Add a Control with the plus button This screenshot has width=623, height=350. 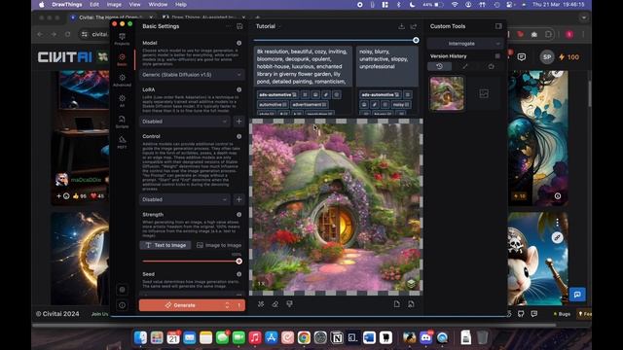click(x=238, y=199)
